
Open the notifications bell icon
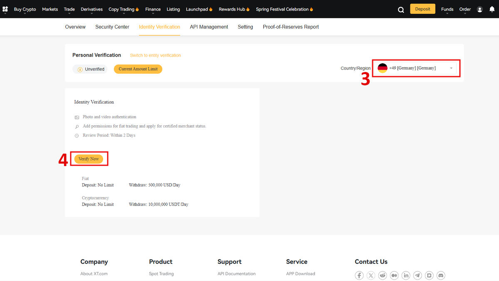(492, 9)
